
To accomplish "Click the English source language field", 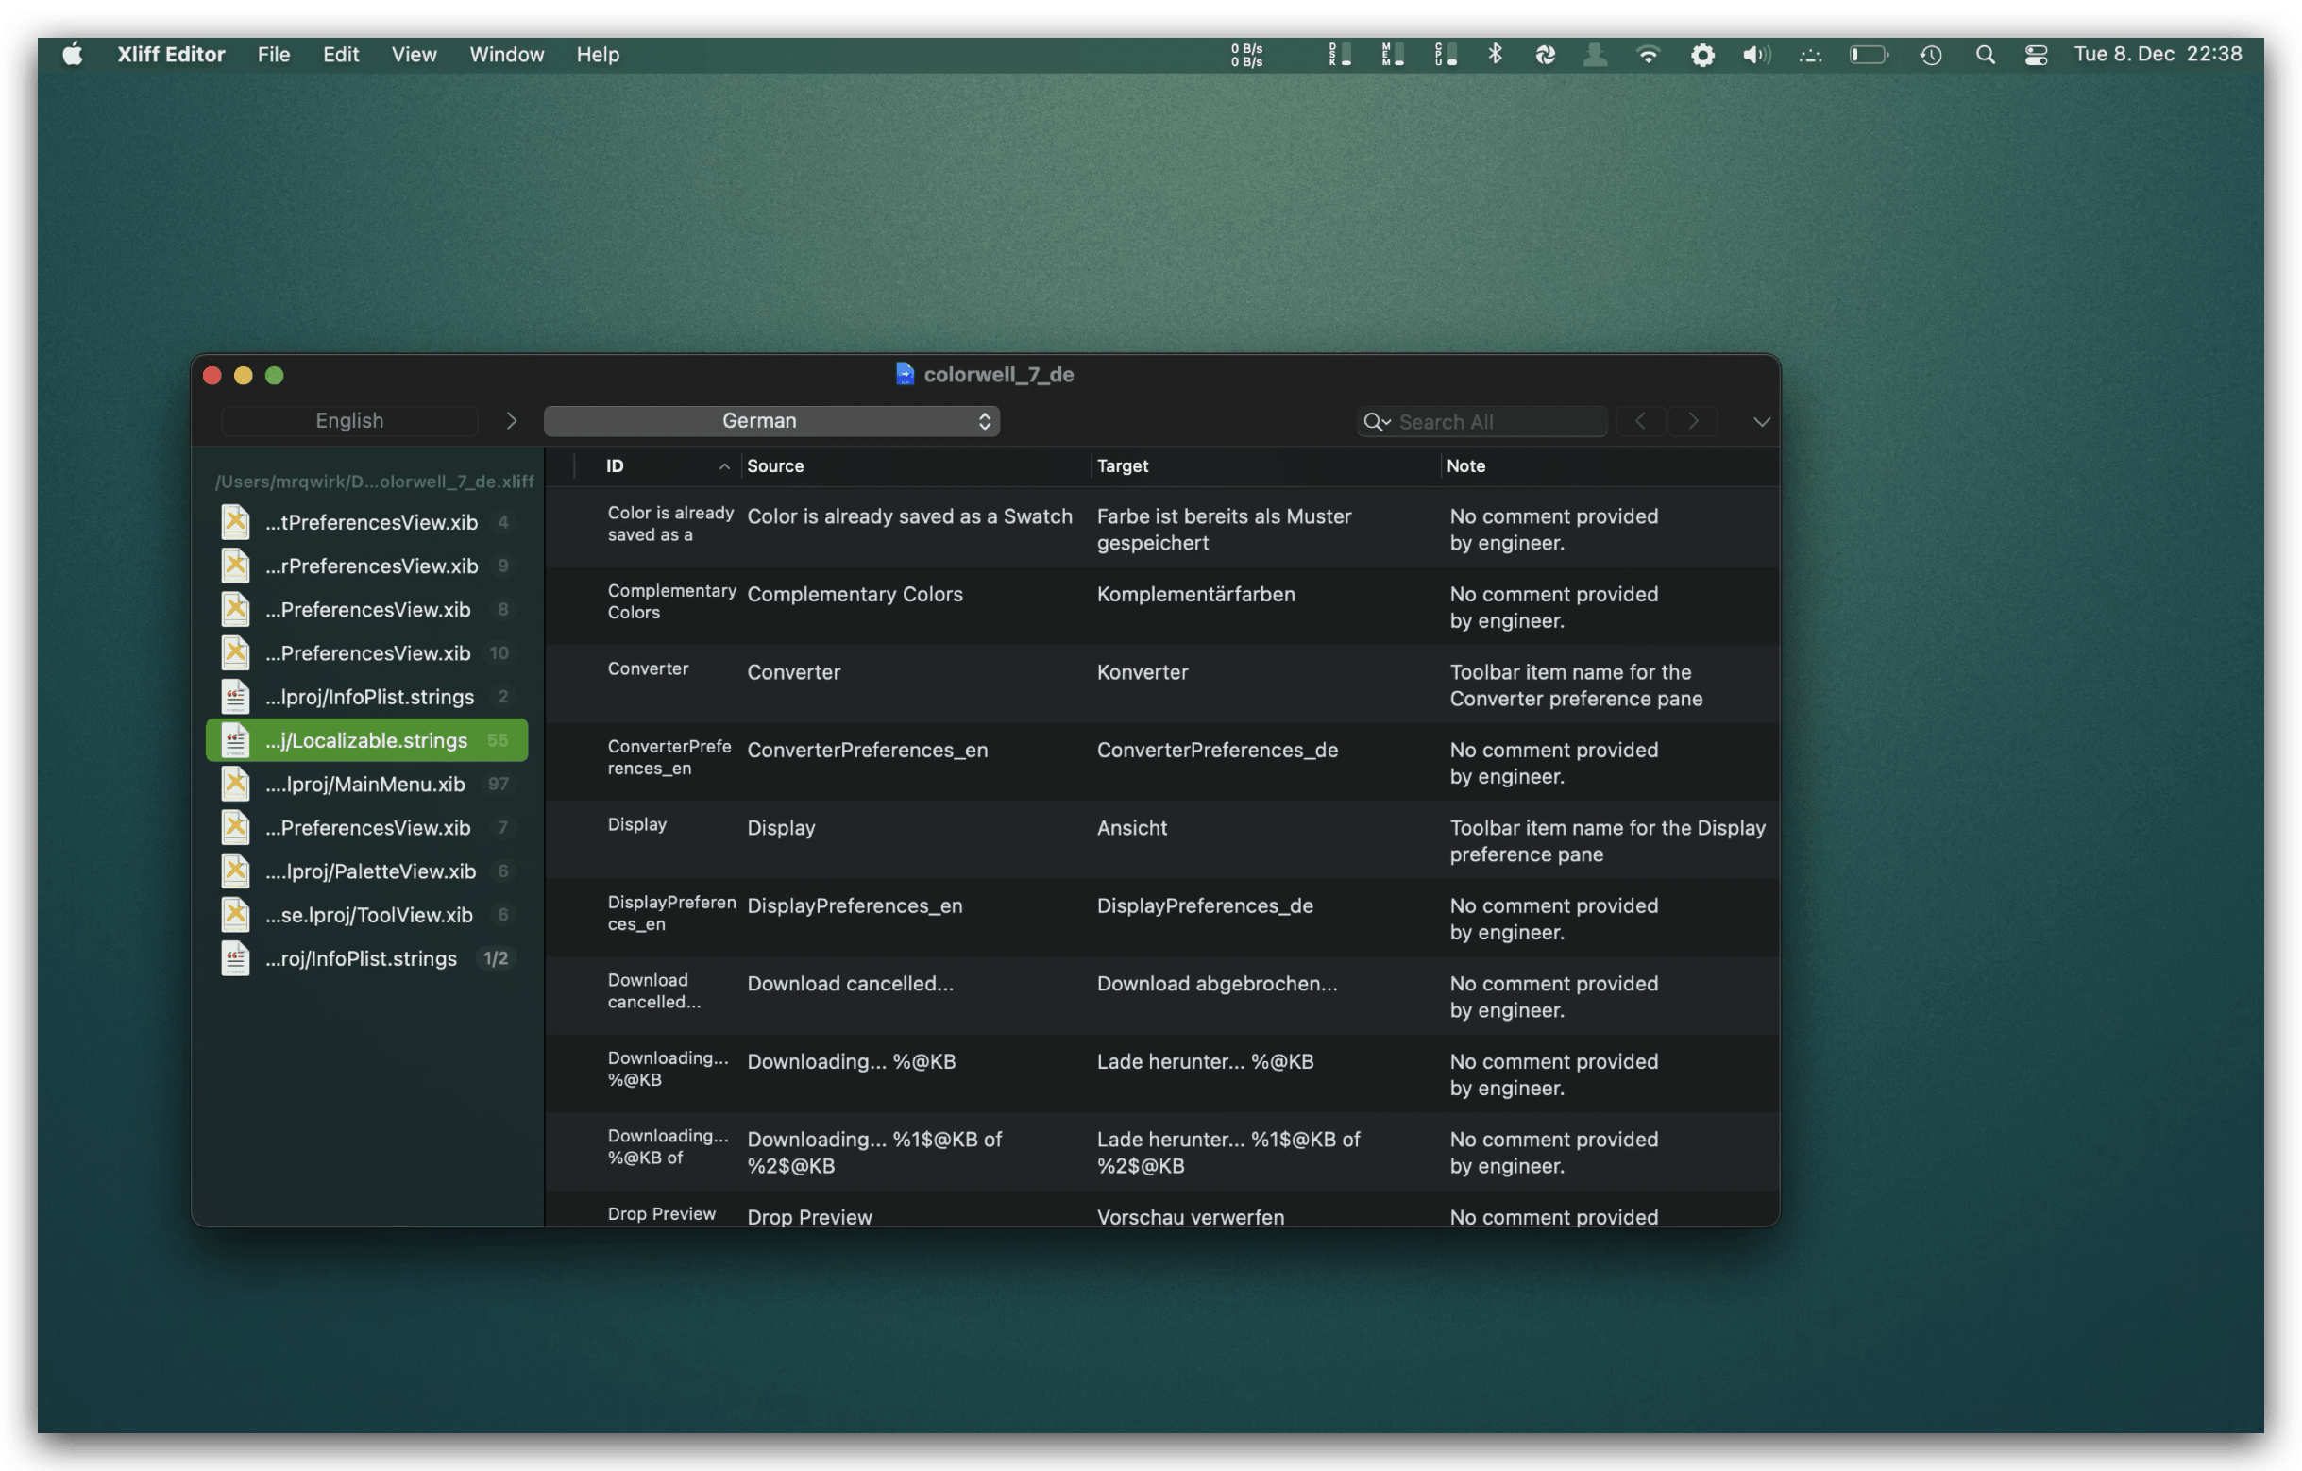I will click(x=350, y=420).
